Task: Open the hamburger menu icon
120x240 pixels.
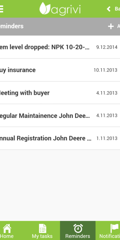Action: tap(1, 9)
